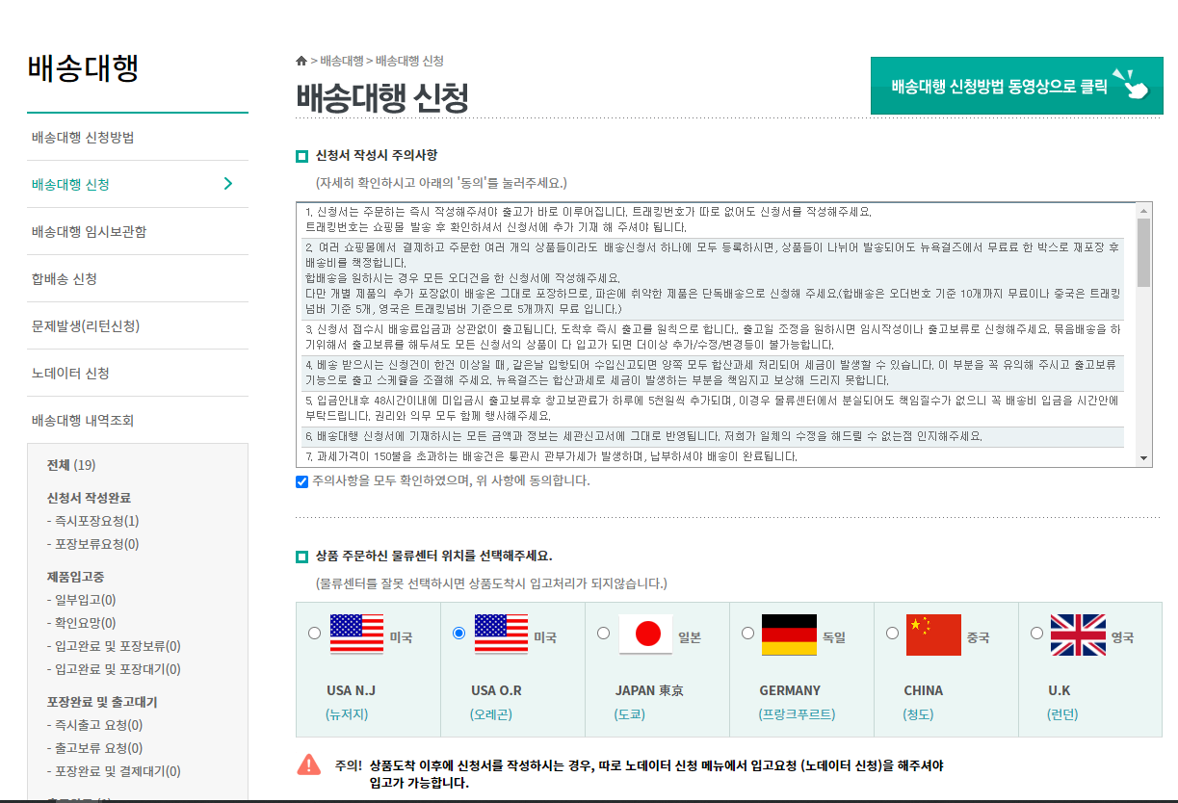
Task: Open 배송대행 내역조회 menu item
Action: click(138, 420)
